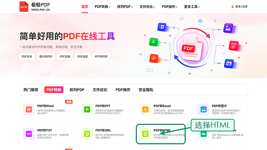Screen dimensions: 267x150
Task: Expand the PDF转换 dropdown in top navigation
Action: pos(103,6)
